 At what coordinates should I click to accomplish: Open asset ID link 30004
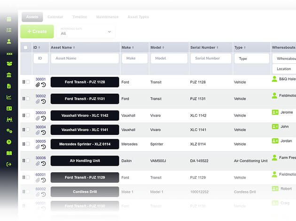(40, 127)
